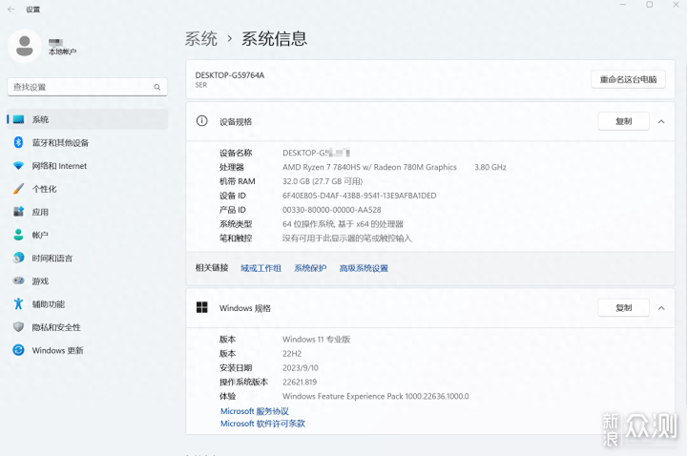Screen dimensions: 687x456
Task: Click 复制 button in 设备规格 section
Action: [x=623, y=121]
